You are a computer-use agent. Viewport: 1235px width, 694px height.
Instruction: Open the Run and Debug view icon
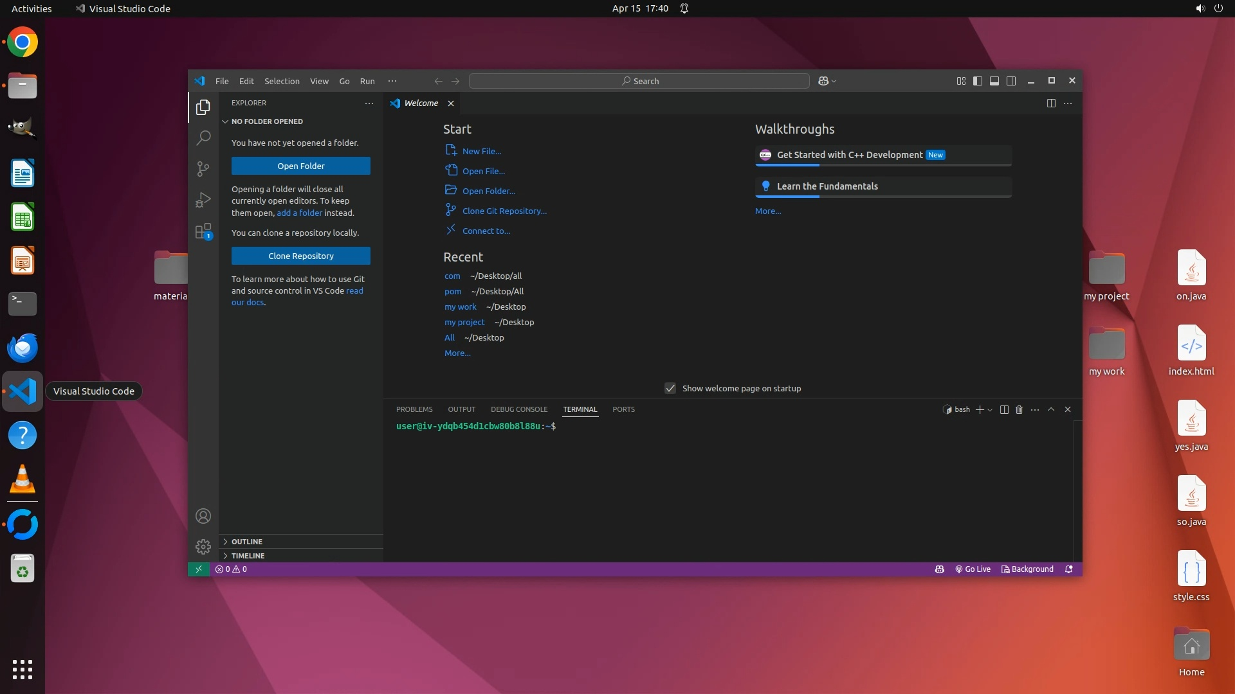click(x=203, y=200)
